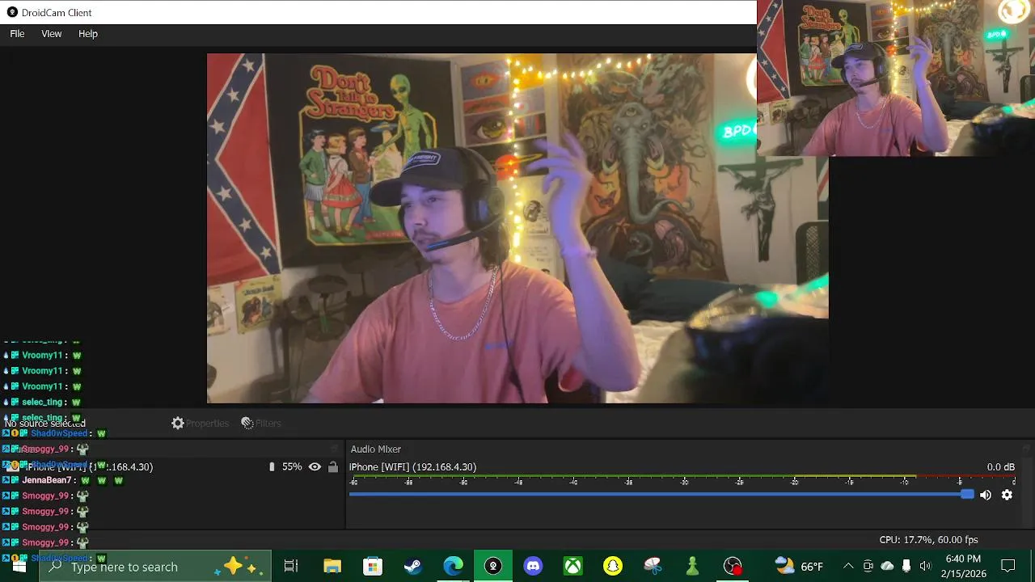Screen dimensions: 1035x582
Task: Open the Filters button
Action: [261, 424]
